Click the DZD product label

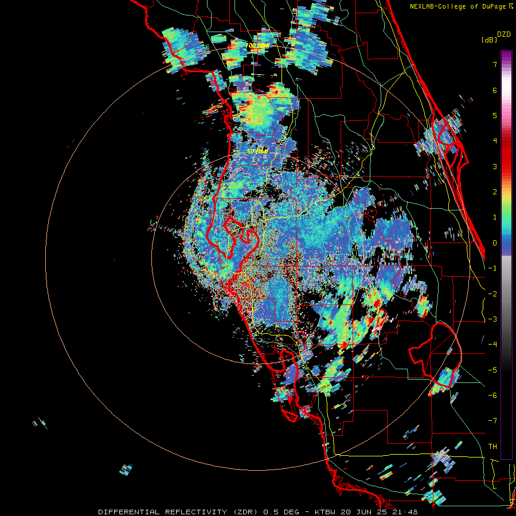click(504, 34)
